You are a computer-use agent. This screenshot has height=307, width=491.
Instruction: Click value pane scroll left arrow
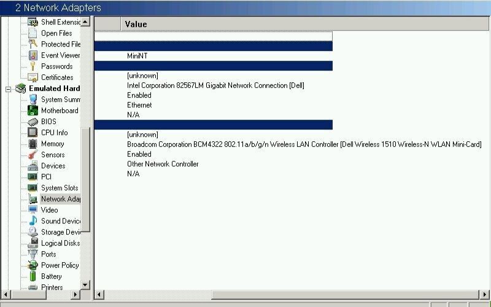pos(99,295)
